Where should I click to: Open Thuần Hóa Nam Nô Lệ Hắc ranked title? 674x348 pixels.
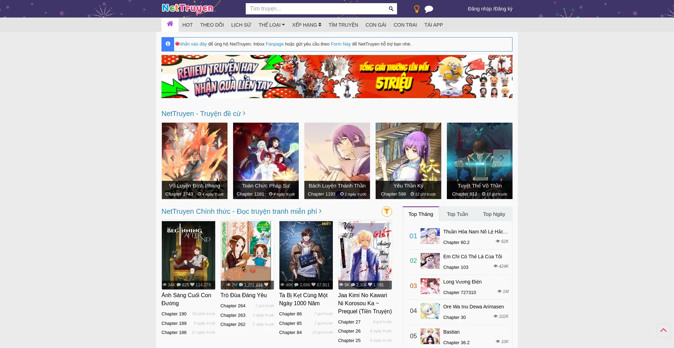point(476,232)
